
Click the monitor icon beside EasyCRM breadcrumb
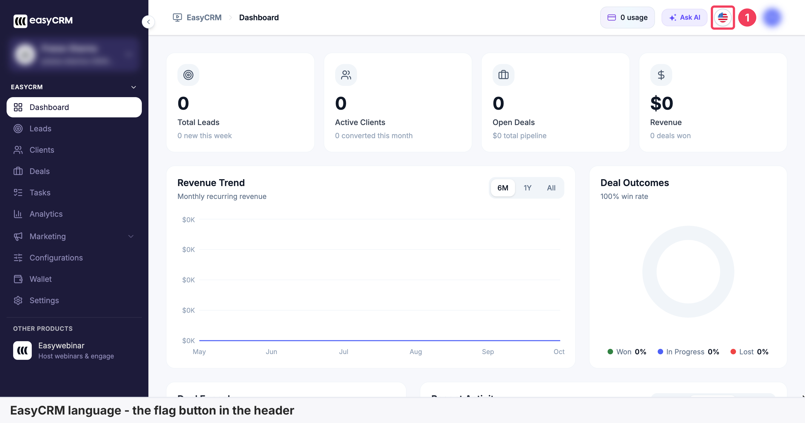pyautogui.click(x=177, y=18)
